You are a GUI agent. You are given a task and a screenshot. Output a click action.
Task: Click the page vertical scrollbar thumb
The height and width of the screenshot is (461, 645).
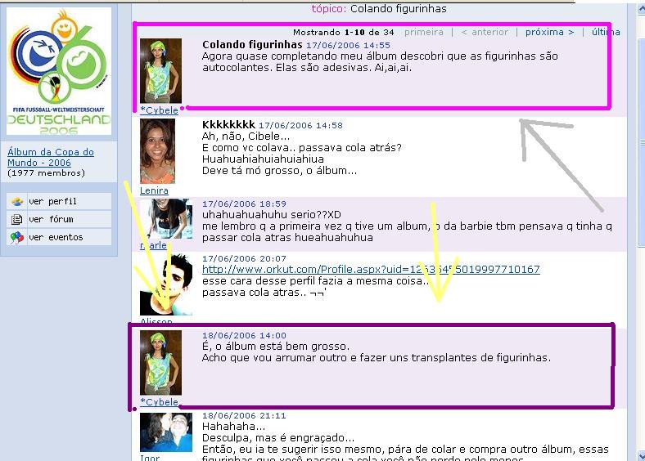[x=641, y=141]
